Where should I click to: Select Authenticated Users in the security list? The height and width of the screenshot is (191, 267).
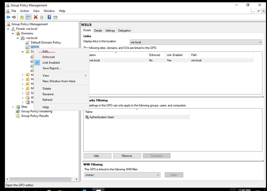click(101, 117)
